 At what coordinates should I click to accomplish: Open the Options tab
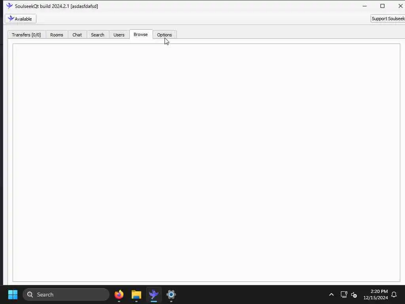pyautogui.click(x=165, y=35)
